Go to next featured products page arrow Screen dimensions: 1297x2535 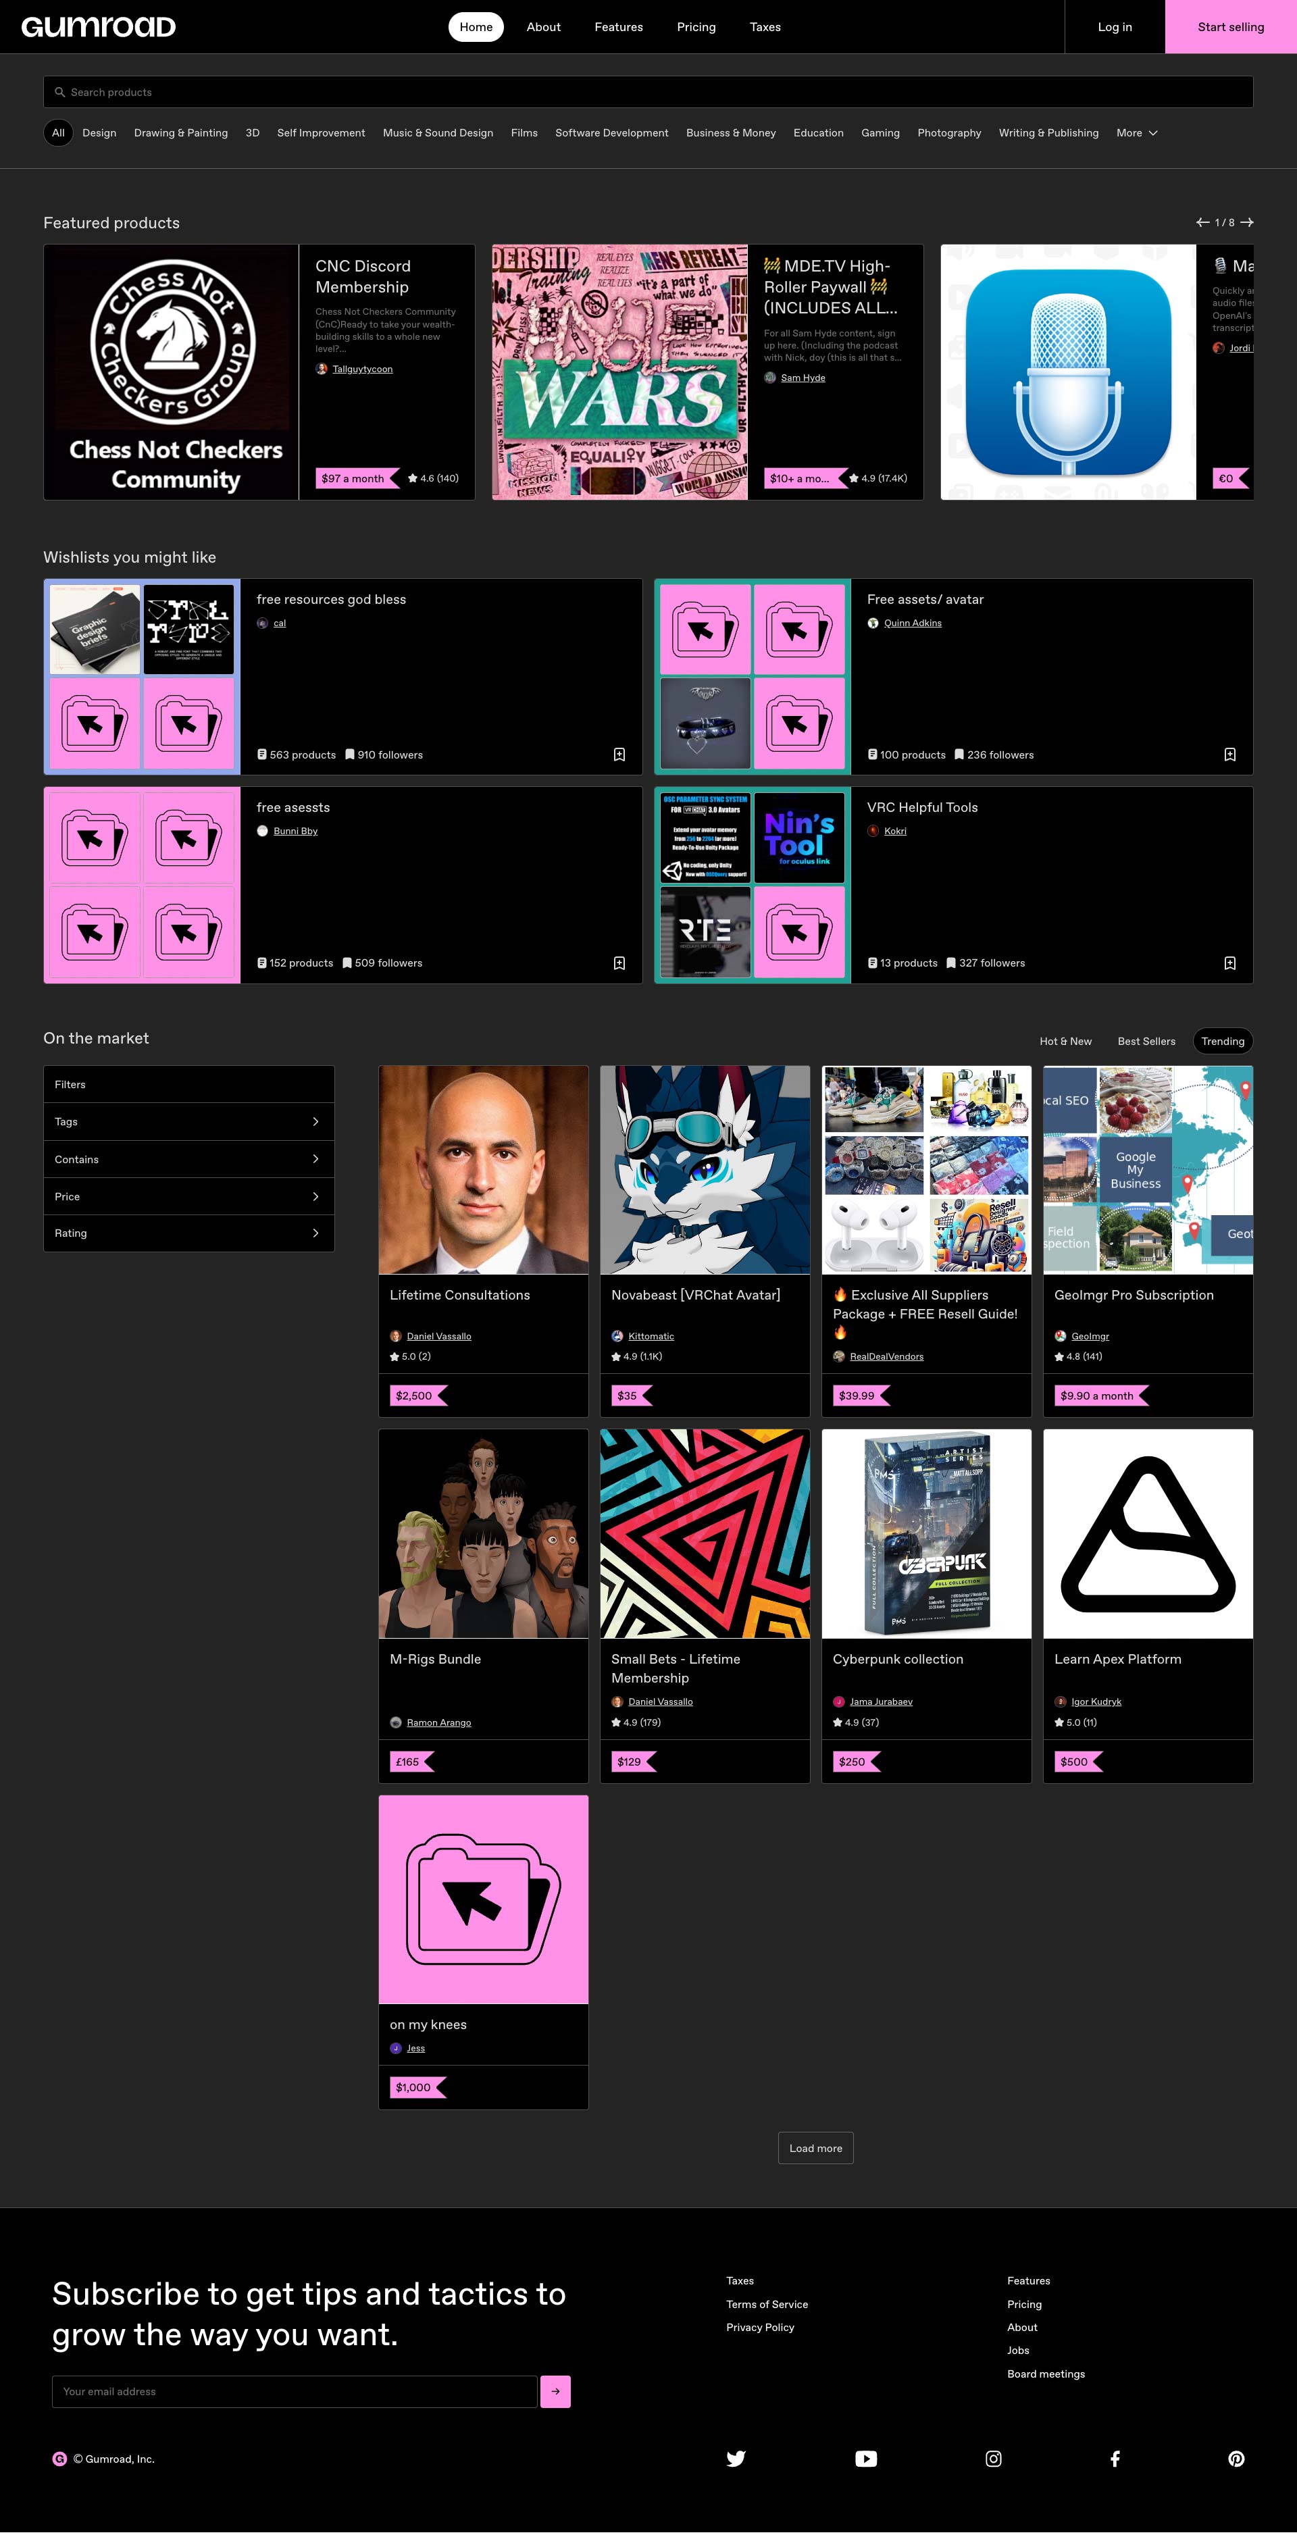pos(1247,222)
